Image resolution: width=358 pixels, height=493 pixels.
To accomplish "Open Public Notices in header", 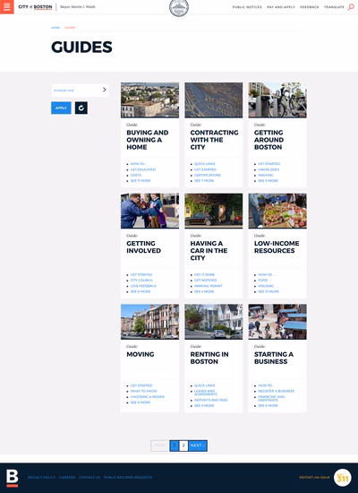I will point(247,7).
